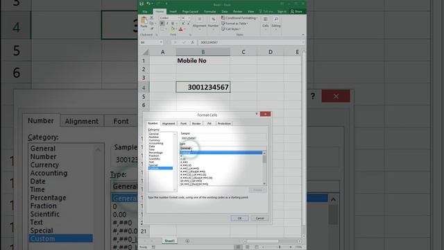Toggle Bold formatting button
Viewport: 444px width, 250px height.
click(162, 24)
